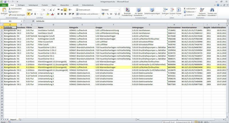Click the formula bar containing Gebäude
229x123 pixels.
[131, 21]
